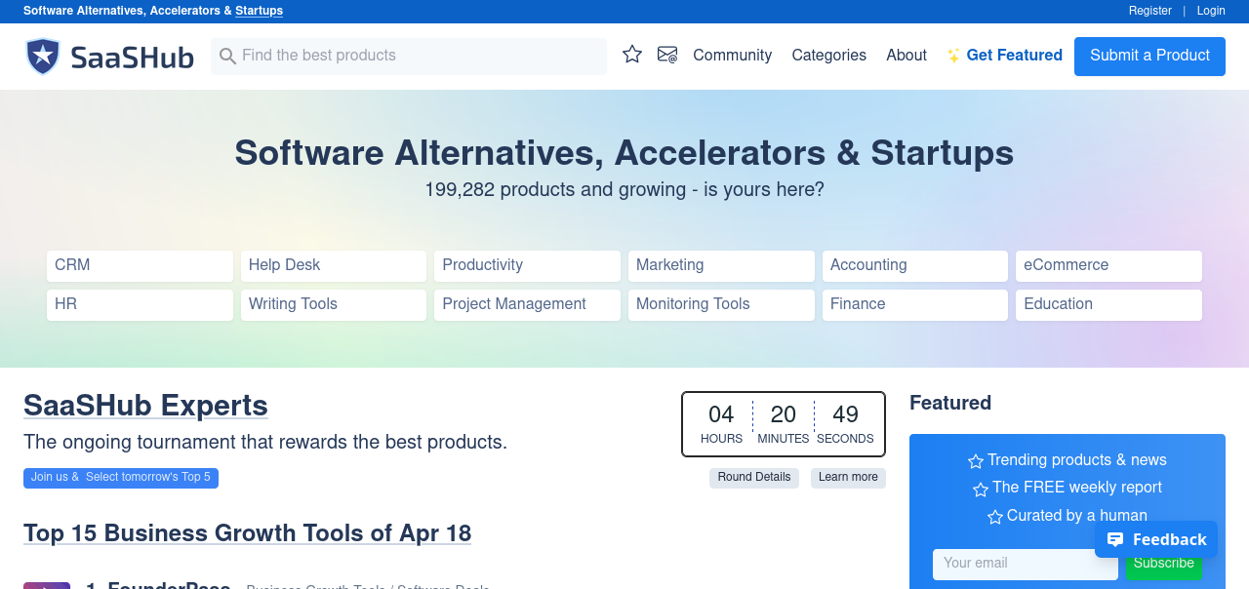Click the SaaSHub wordmark text

[133, 58]
